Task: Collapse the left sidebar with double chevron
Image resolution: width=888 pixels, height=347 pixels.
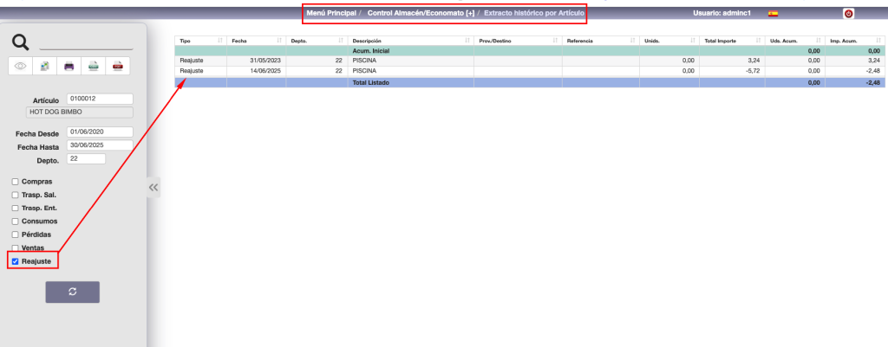Action: [x=153, y=187]
